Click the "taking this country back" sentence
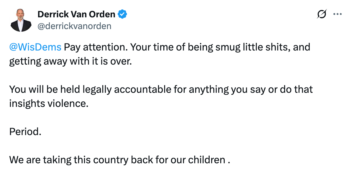 (119, 159)
